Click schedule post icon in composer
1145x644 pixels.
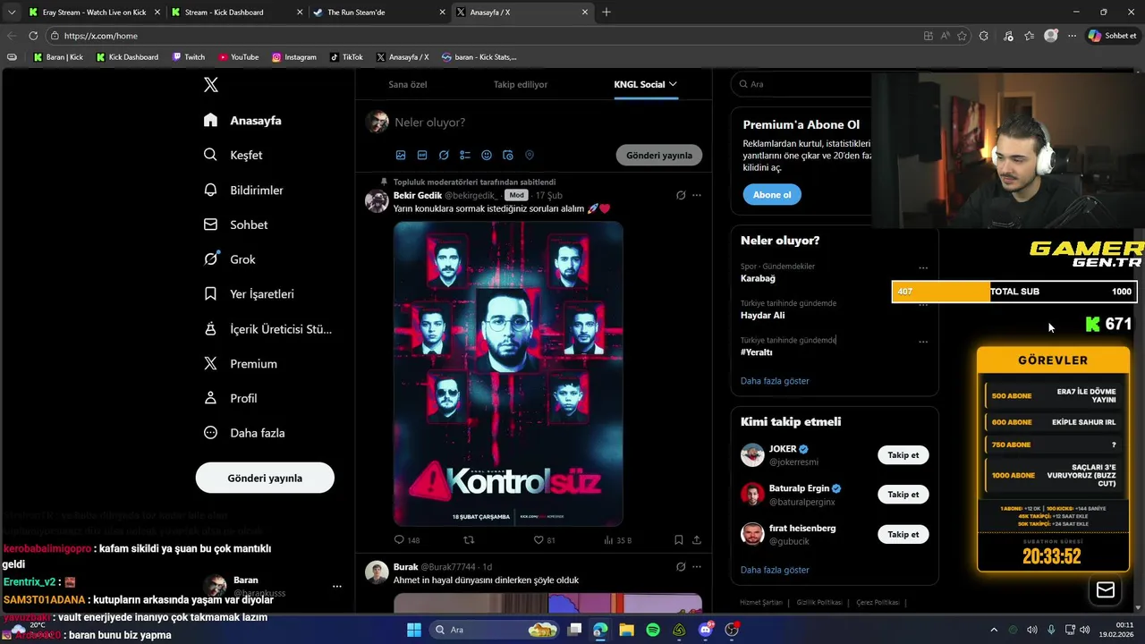coord(508,155)
